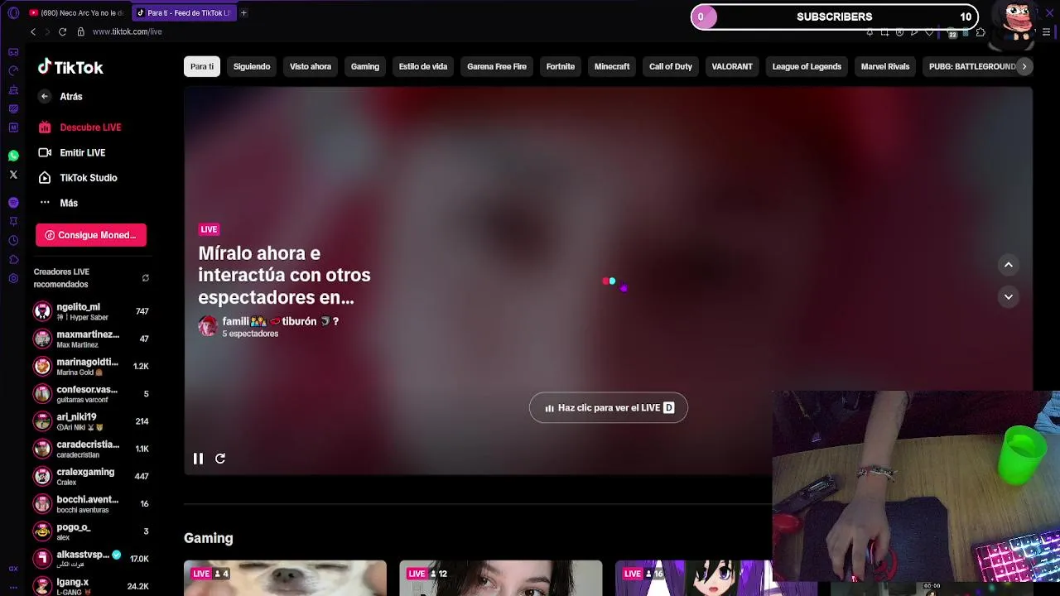The width and height of the screenshot is (1060, 596).
Task: Select the VALORANT category tab
Action: [732, 66]
